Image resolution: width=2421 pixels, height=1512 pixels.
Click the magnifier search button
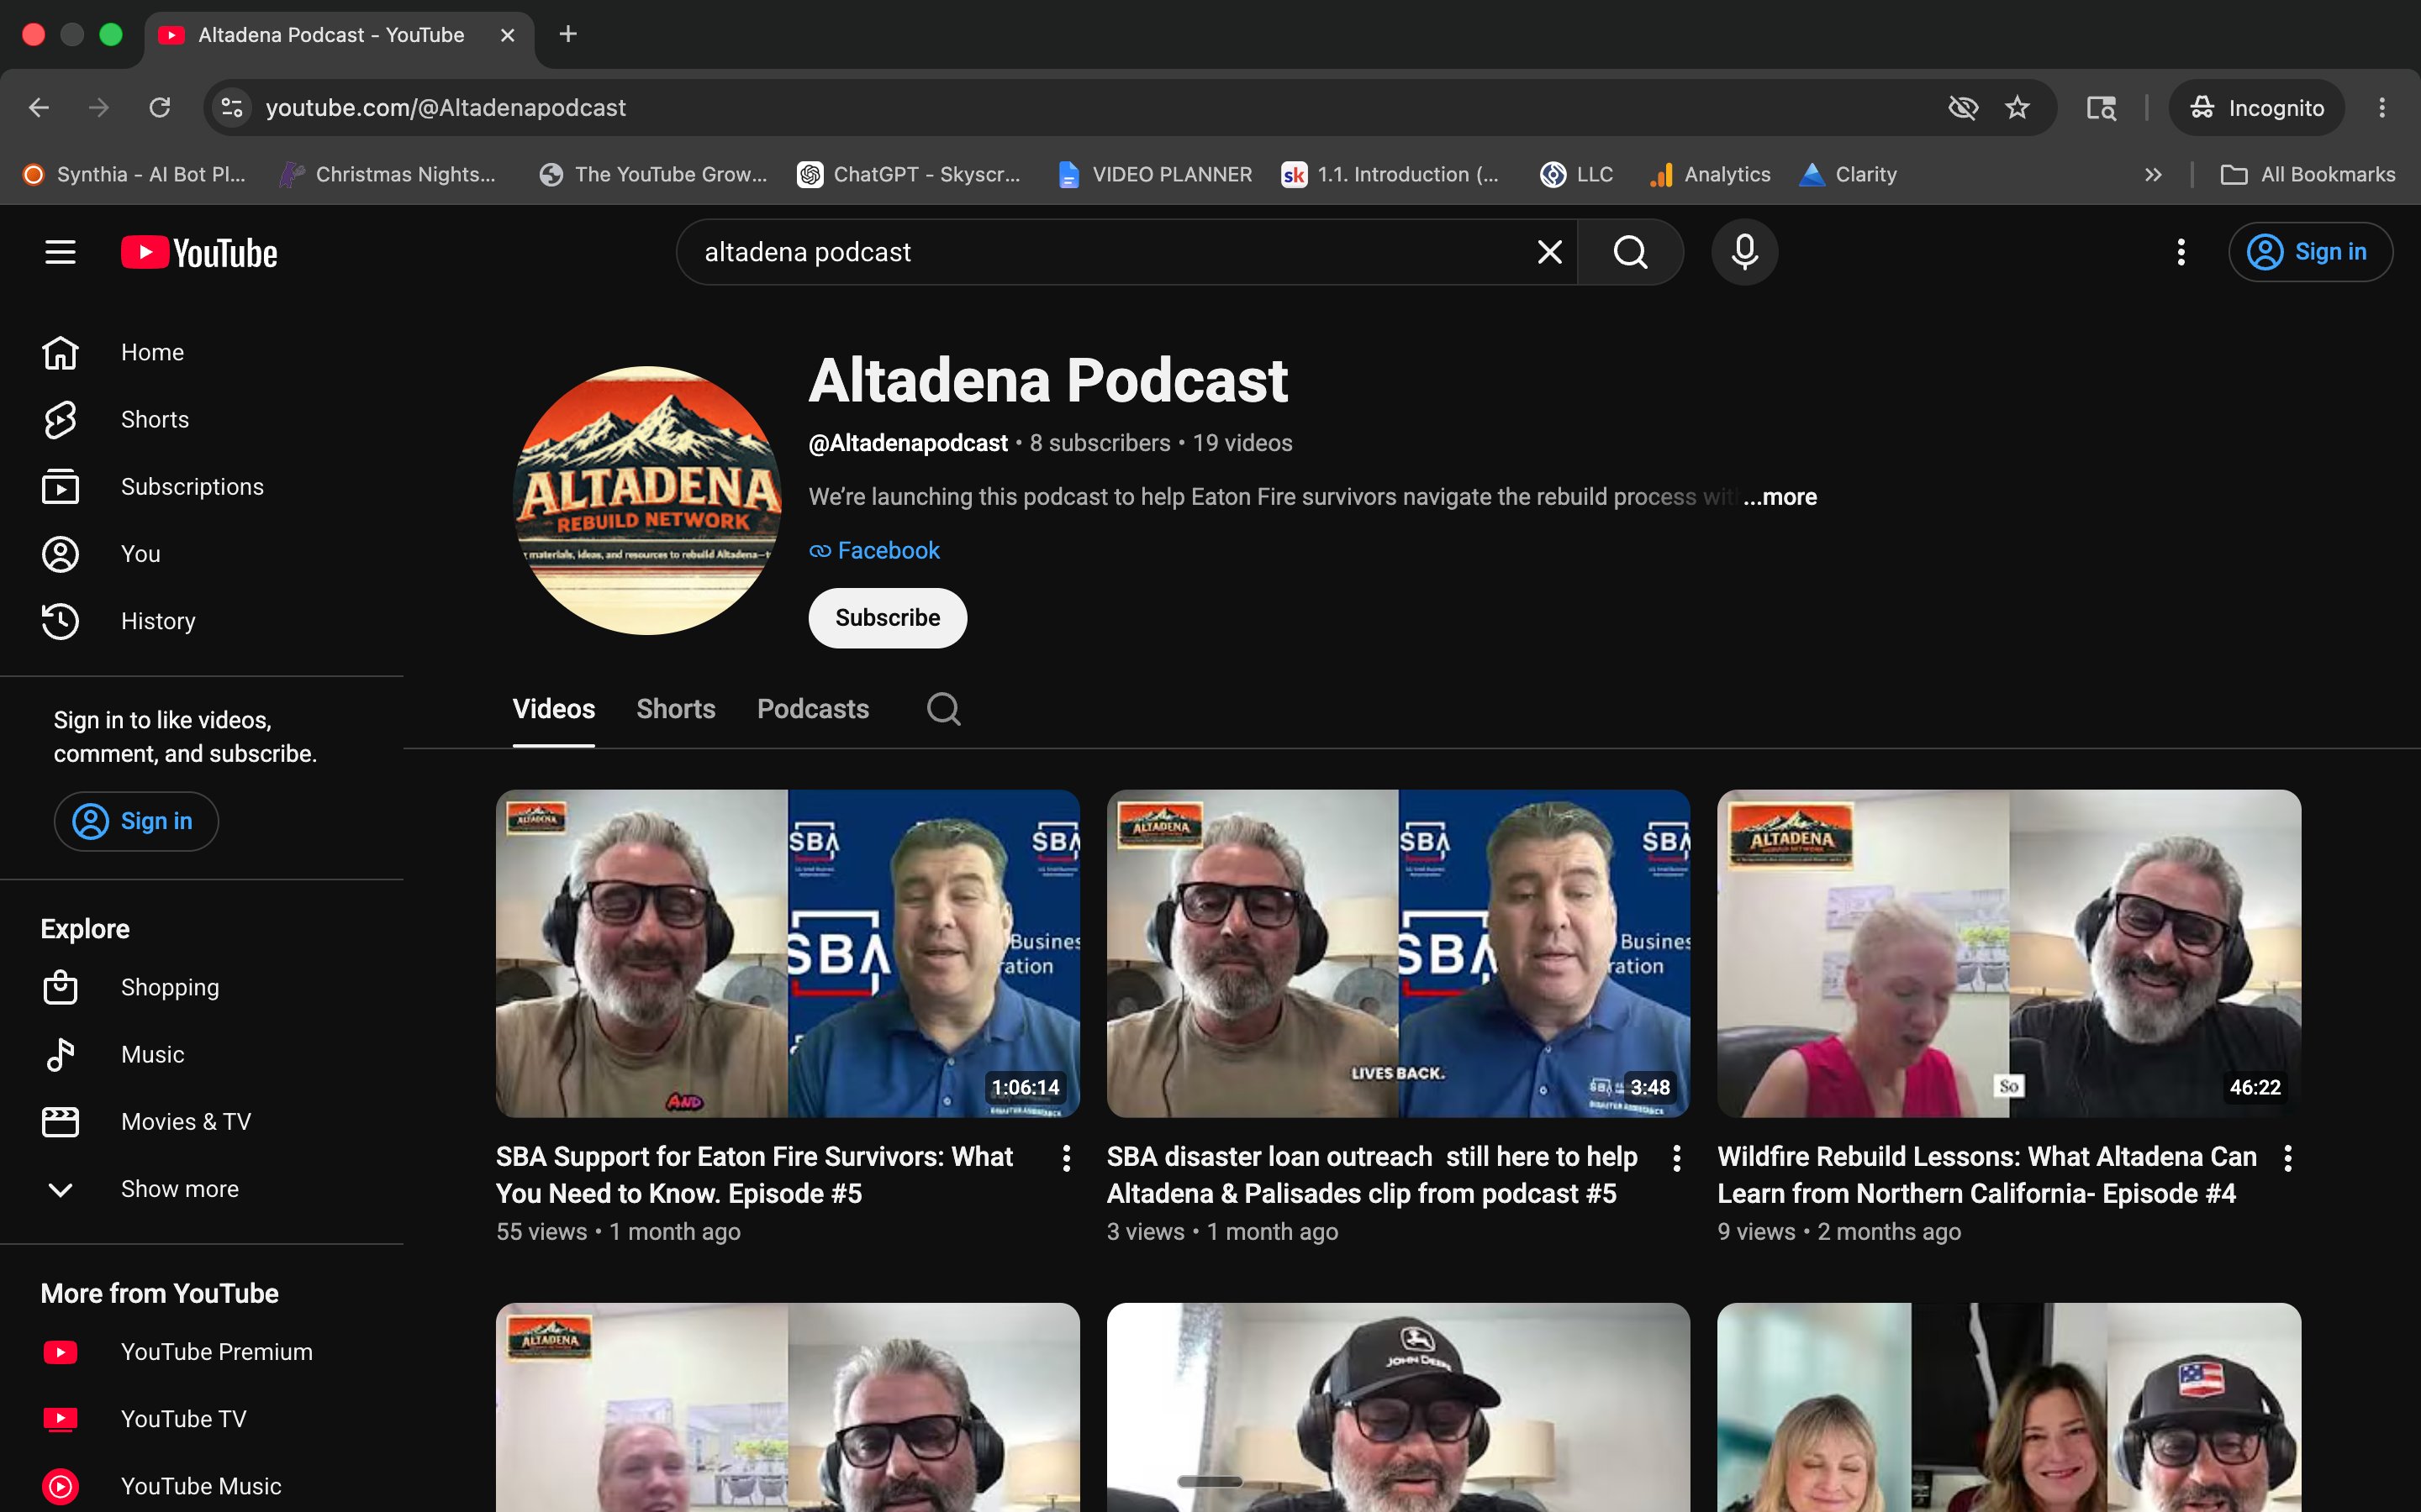pos(1630,252)
